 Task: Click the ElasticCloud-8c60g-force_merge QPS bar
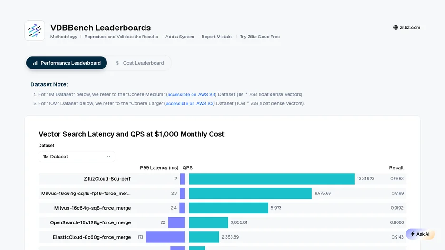[x=204, y=237]
